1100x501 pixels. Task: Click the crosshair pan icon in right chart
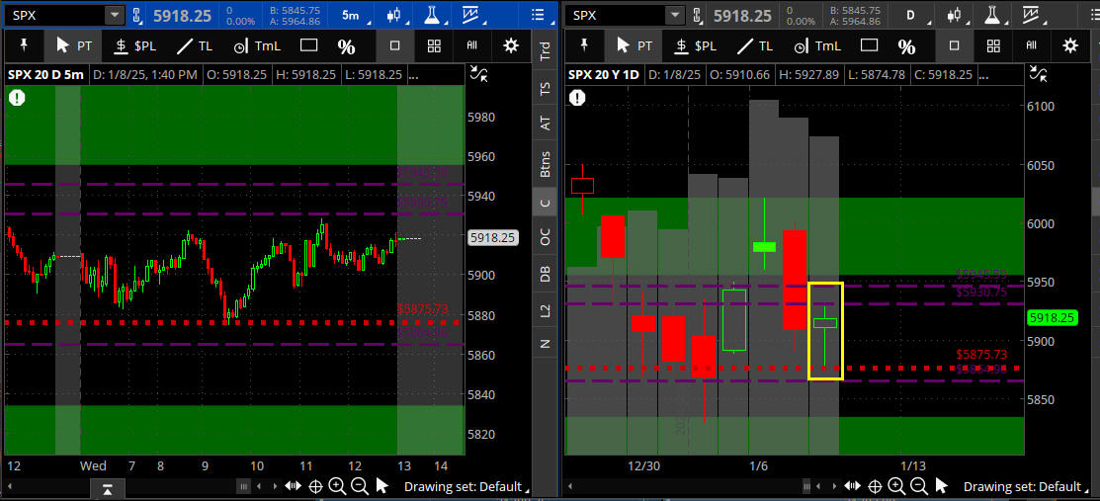click(x=875, y=485)
